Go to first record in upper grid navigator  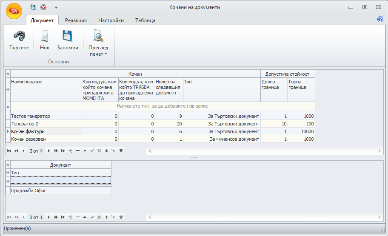pyautogui.click(x=9, y=151)
